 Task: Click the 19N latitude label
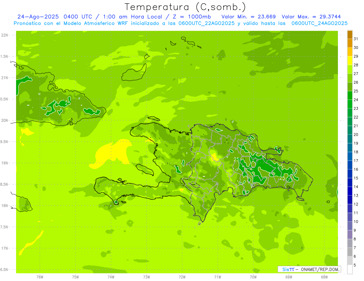point(5,163)
